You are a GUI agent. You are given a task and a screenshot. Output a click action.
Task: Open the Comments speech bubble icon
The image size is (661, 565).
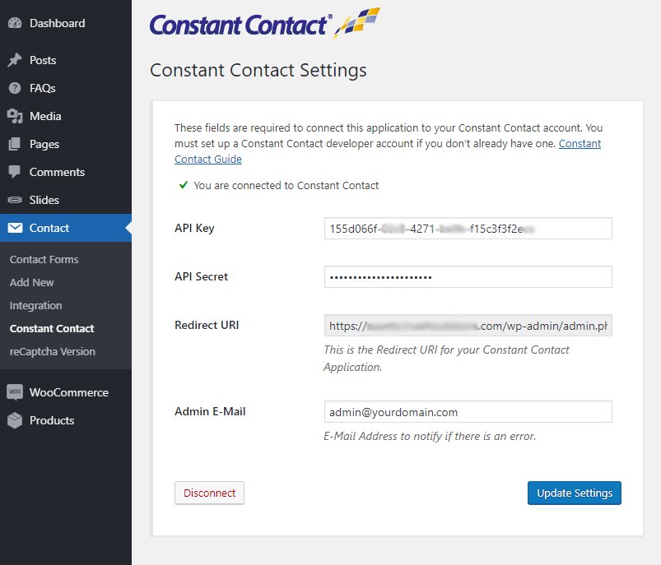(14, 173)
